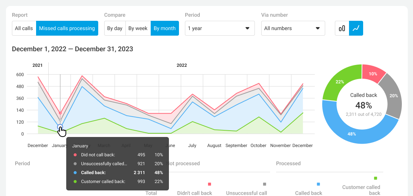This screenshot has width=413, height=196.
Task: Click the January data point on chart
Action: [x=60, y=127]
